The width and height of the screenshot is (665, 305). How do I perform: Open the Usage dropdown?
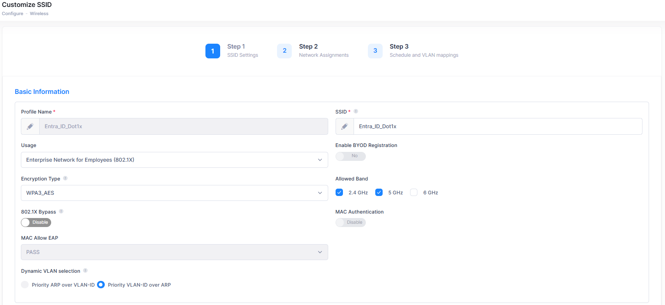(x=174, y=160)
